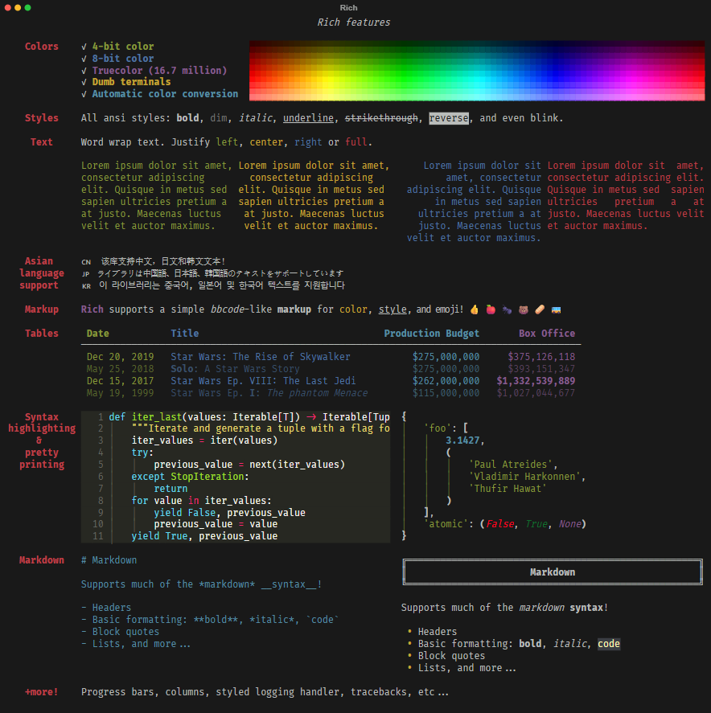Click the rainbow color spectrum gradient
This screenshot has width=711, height=713.
tap(477, 71)
